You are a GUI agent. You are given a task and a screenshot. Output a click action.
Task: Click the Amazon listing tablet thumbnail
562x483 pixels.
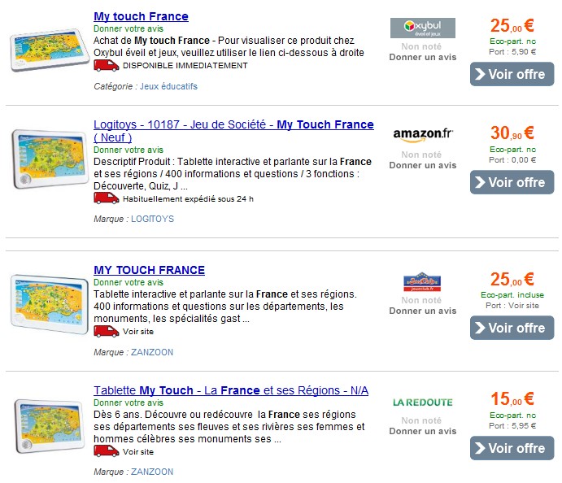(x=50, y=159)
